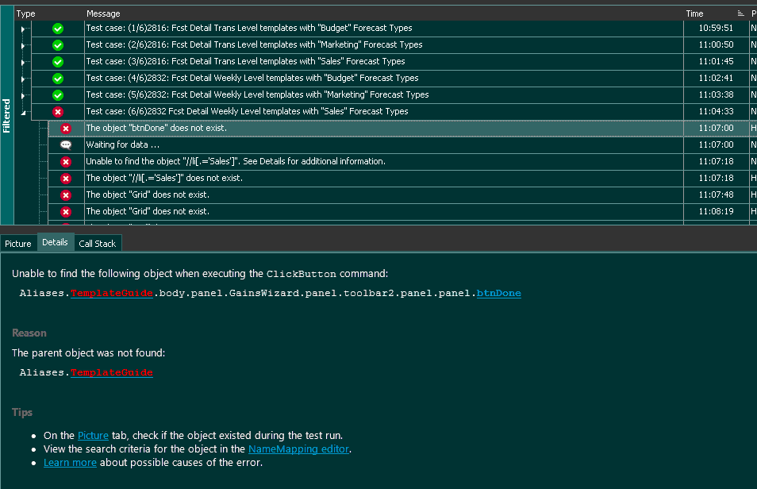Select the Details tab

[56, 243]
